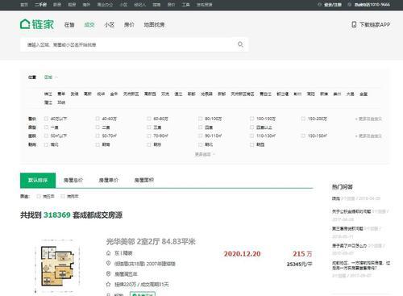Select the 四室以上 room-type checkbox
Viewport: 403px width, 296px height.
coord(251,127)
